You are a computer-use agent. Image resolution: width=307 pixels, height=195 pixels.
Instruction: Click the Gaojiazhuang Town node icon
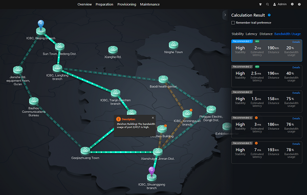click(x=85, y=151)
